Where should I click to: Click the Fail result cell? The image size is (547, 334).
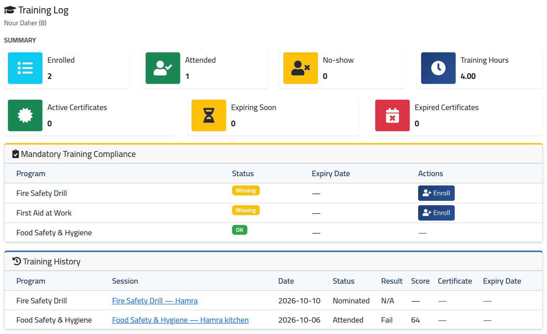(x=387, y=320)
